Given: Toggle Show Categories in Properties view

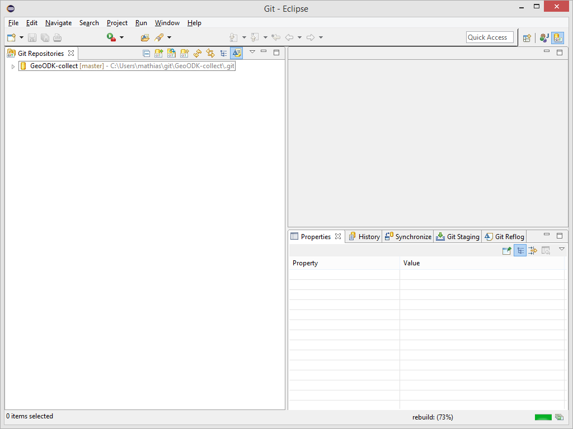Looking at the screenshot, I should 520,251.
